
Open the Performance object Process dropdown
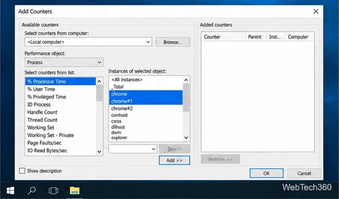[64, 62]
